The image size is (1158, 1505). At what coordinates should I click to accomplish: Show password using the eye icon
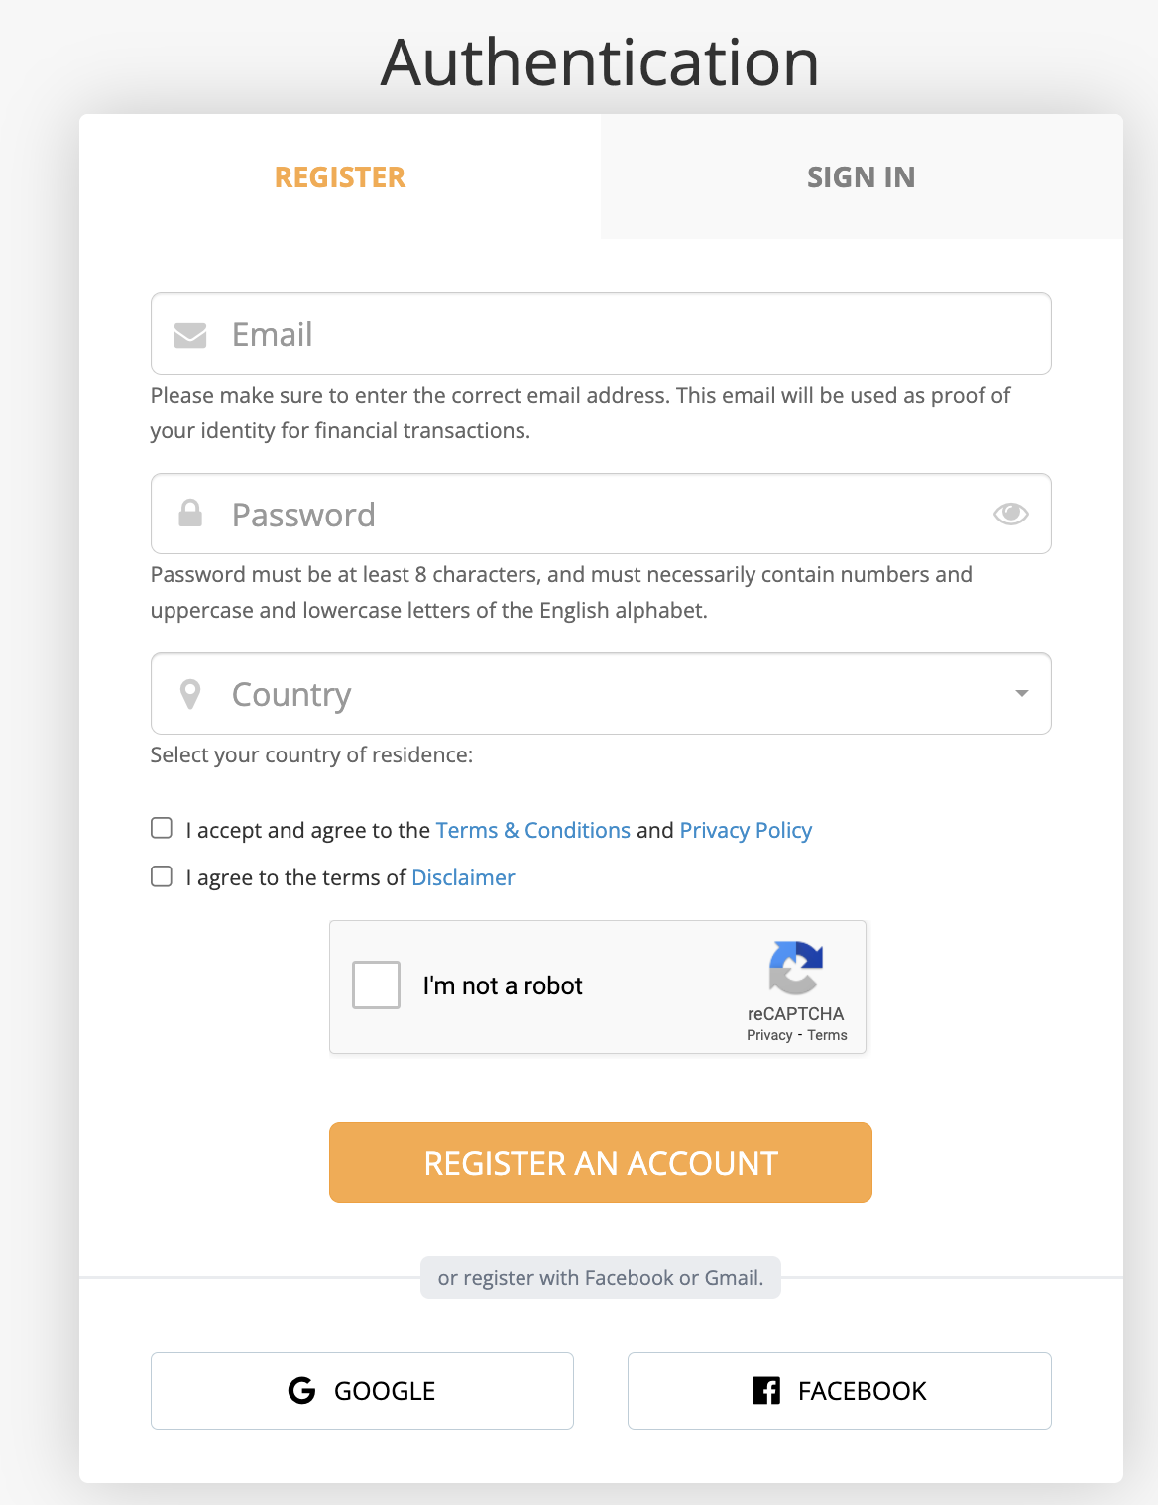(x=1010, y=514)
